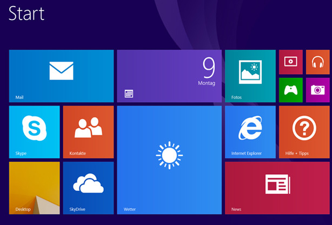332x225 pixels.
Task: Launch the Music headphones tile
Action: point(318,62)
